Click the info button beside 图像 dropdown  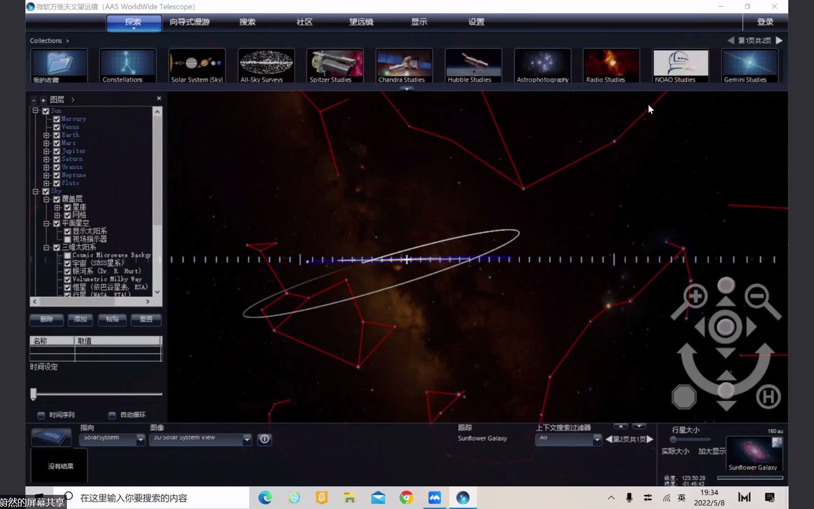click(265, 439)
